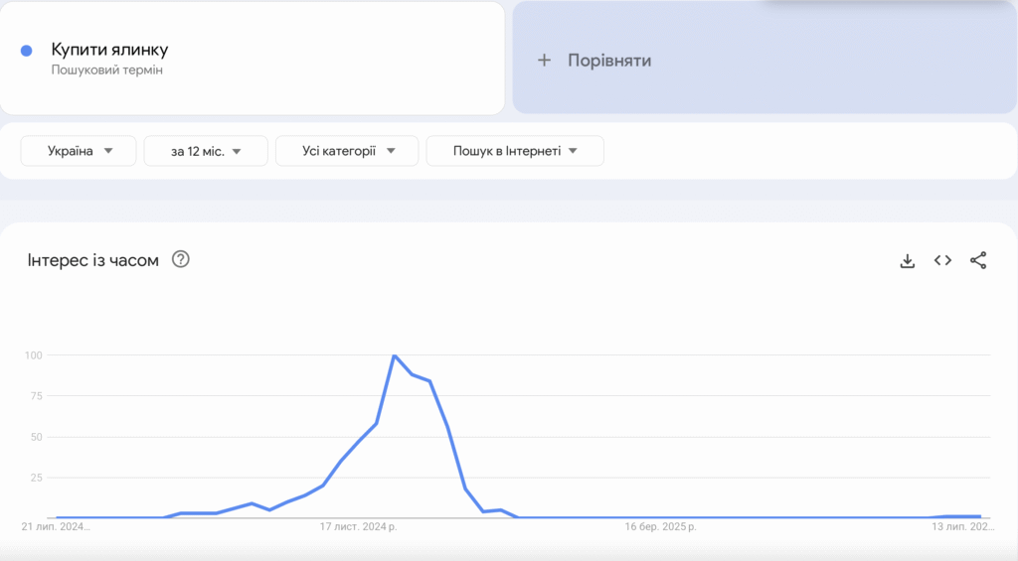Click the 17 лист. 2024 р. axis label

(358, 527)
